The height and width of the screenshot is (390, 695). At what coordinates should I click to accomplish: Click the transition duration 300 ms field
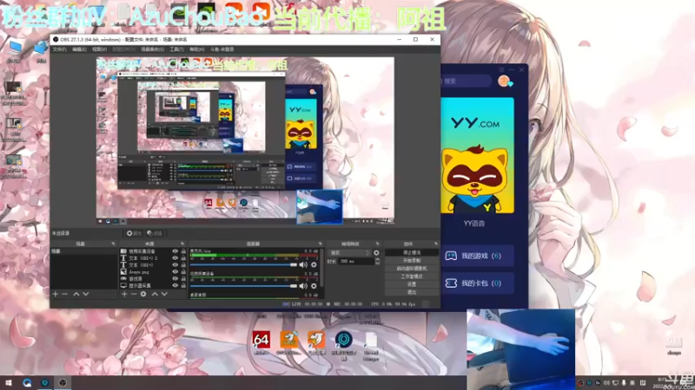tap(356, 262)
